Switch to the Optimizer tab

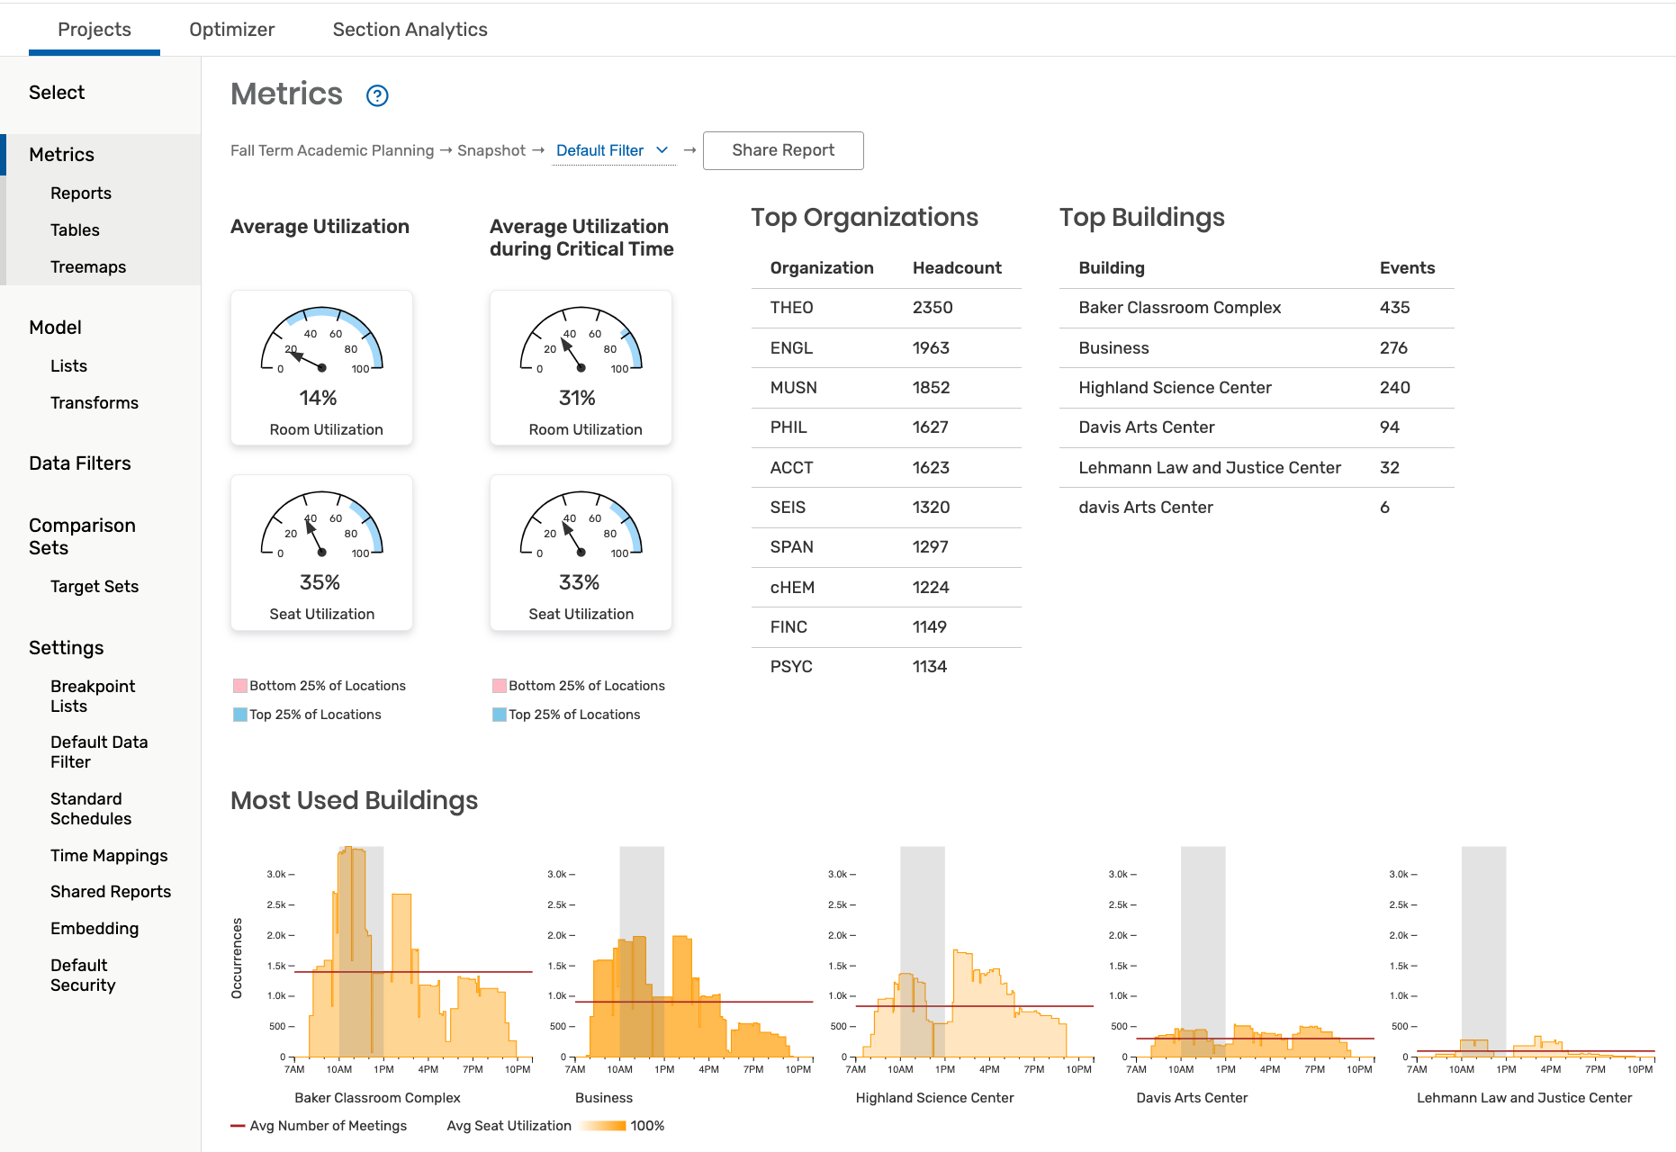pyautogui.click(x=231, y=29)
